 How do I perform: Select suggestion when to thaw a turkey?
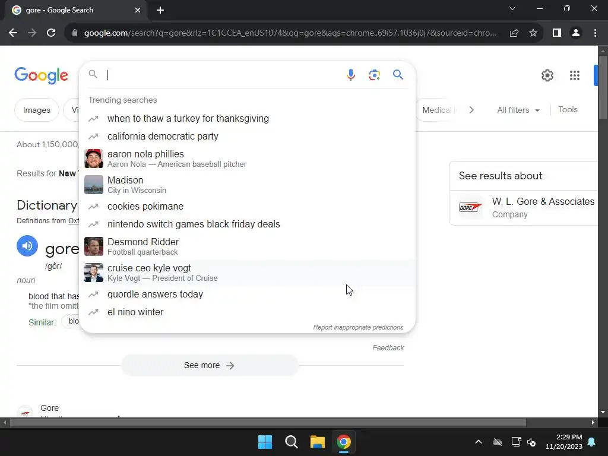click(248, 119)
